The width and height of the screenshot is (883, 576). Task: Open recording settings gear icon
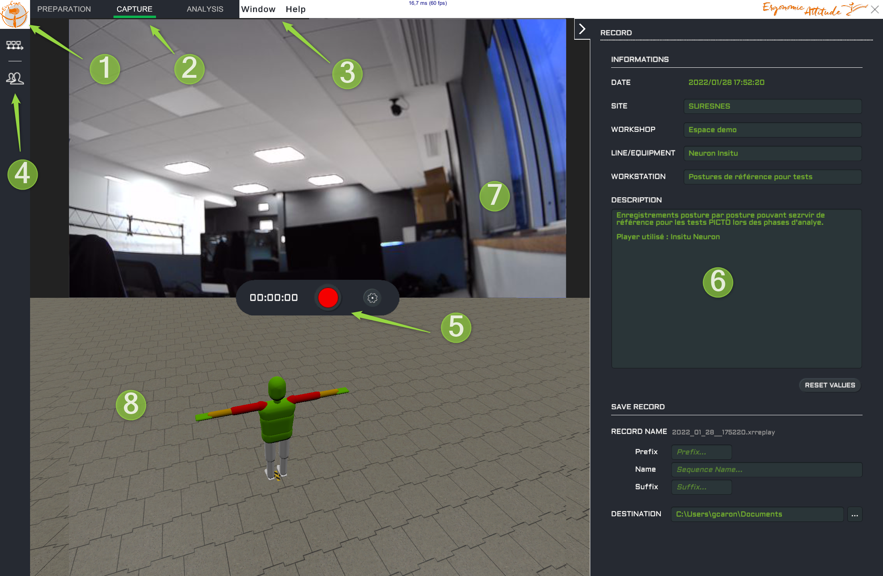point(372,298)
